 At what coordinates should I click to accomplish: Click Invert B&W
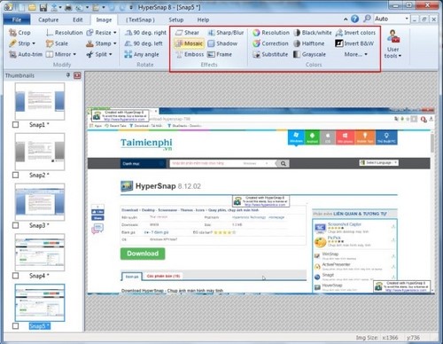click(x=354, y=43)
